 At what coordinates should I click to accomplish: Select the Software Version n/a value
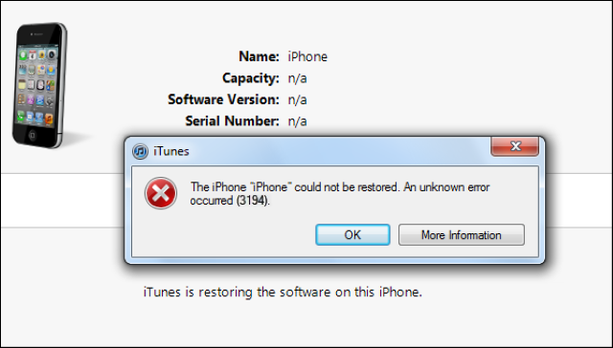click(x=298, y=99)
